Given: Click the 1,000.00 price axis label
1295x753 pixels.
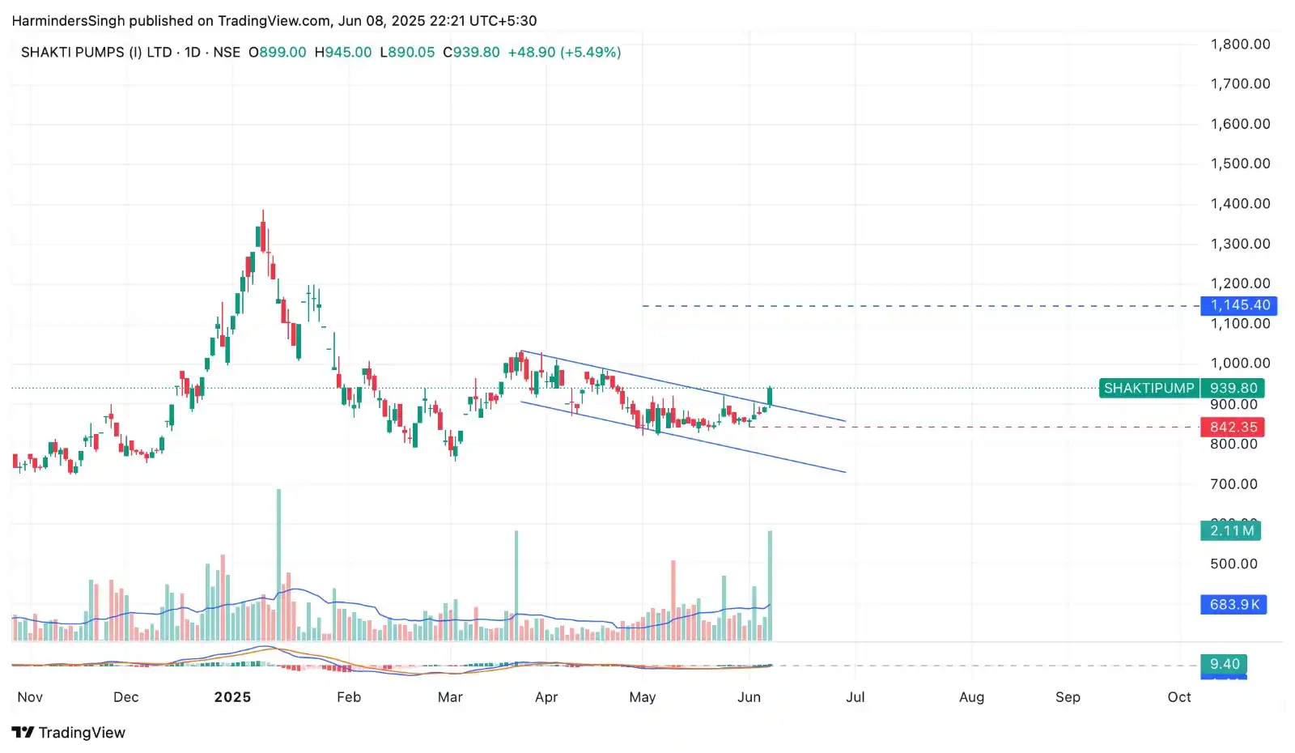Looking at the screenshot, I should [x=1240, y=363].
